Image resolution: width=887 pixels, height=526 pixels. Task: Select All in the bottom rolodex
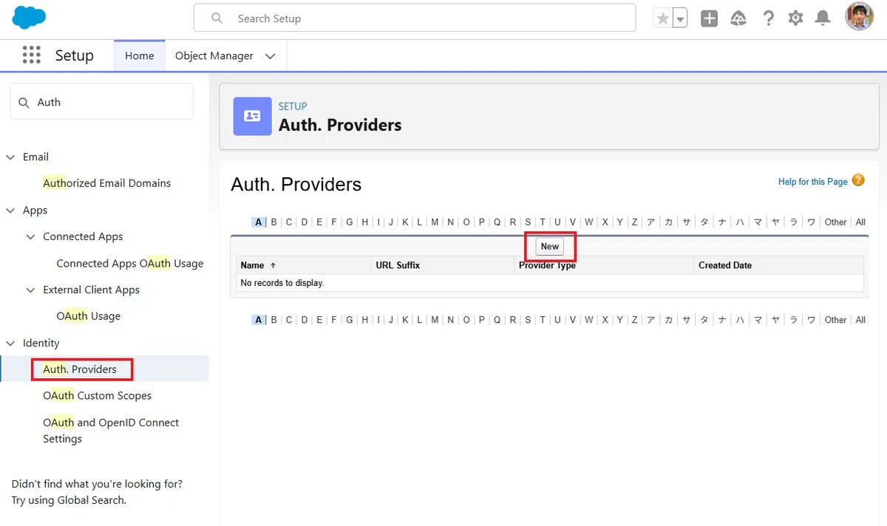tap(860, 320)
